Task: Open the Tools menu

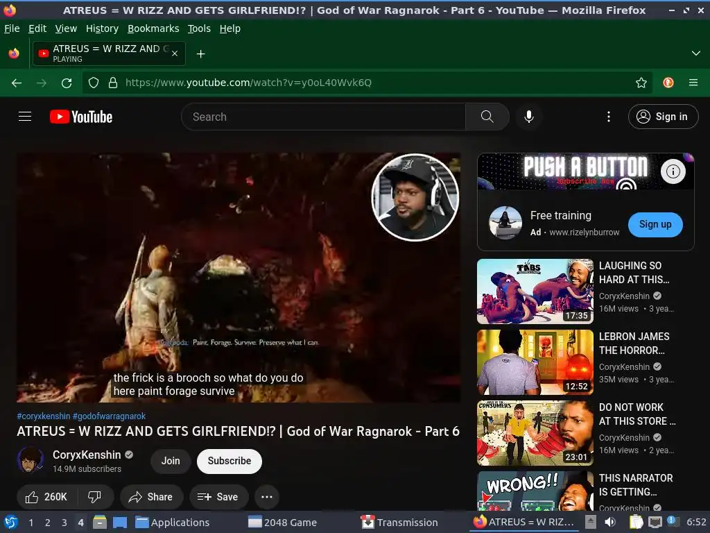Action: (x=199, y=28)
